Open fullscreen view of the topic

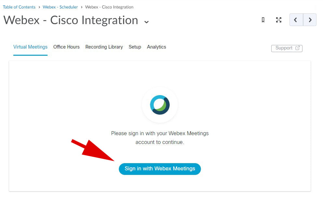coord(279,20)
